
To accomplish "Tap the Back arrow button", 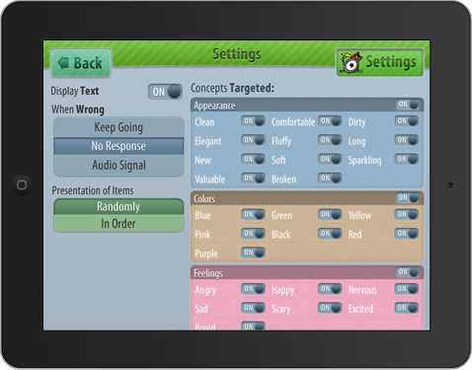I will [x=81, y=63].
